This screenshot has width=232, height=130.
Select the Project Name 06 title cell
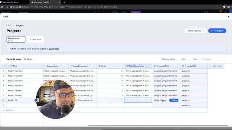25,71
